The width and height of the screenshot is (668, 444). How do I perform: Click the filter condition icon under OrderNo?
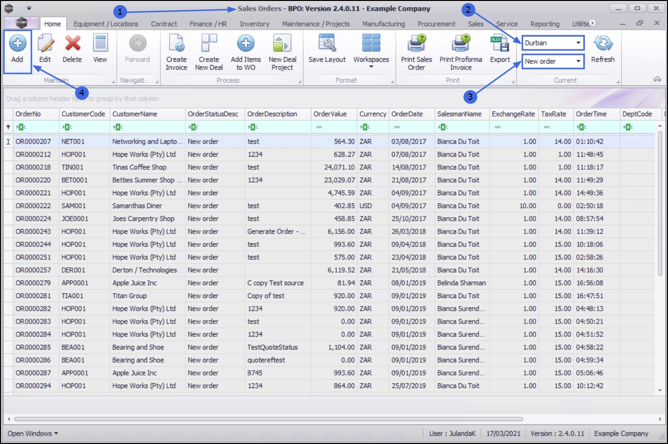tap(21, 127)
